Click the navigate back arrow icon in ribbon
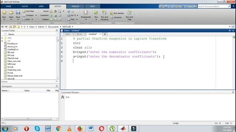Viewport: 236px width, 132px height. (x=69, y=11)
